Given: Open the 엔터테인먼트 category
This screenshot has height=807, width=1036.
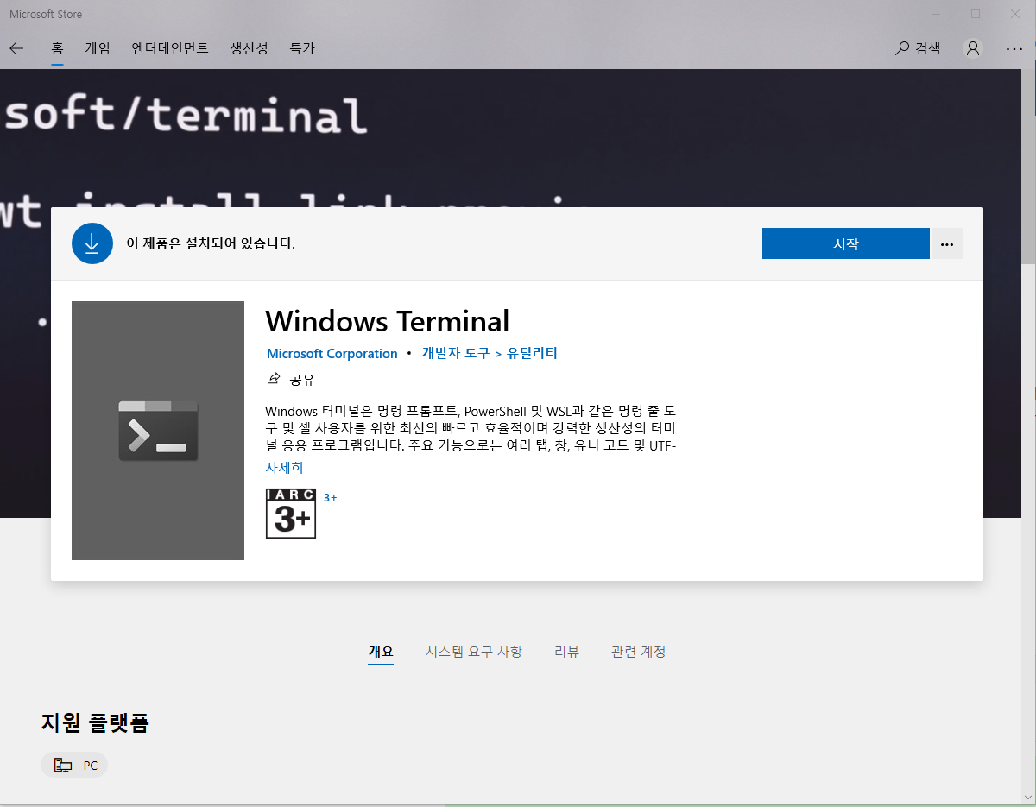Looking at the screenshot, I should click(x=171, y=48).
